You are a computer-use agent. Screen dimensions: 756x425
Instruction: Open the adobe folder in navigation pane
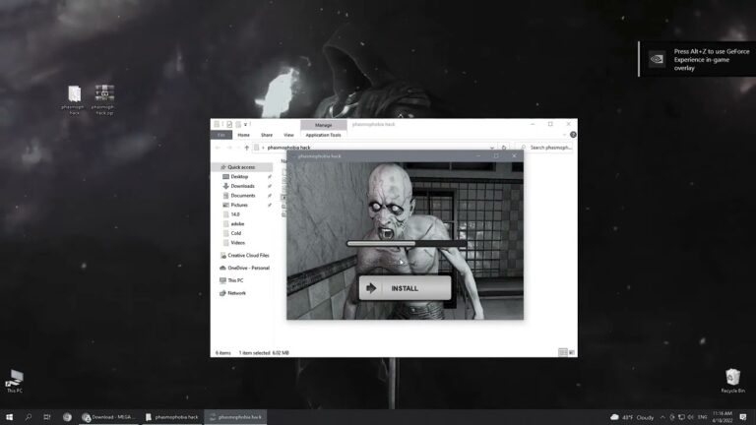tap(237, 224)
